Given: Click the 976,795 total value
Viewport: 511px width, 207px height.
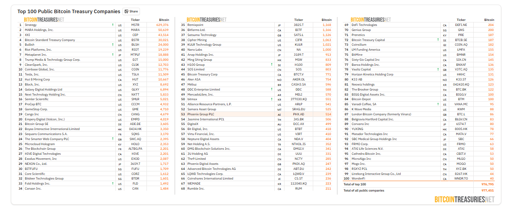Looking at the screenshot, I should click(487, 184).
